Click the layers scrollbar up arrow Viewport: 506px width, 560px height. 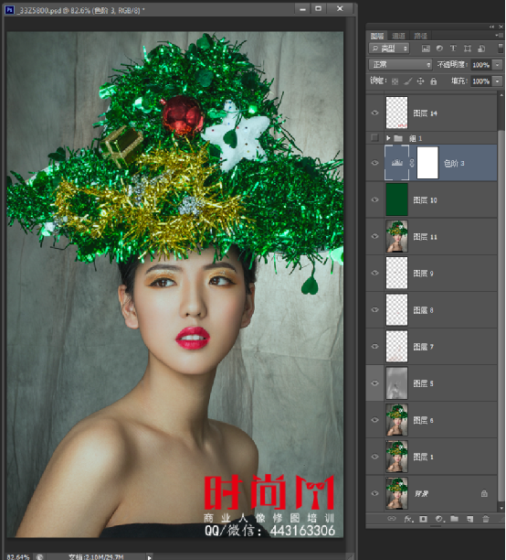pyautogui.click(x=501, y=95)
